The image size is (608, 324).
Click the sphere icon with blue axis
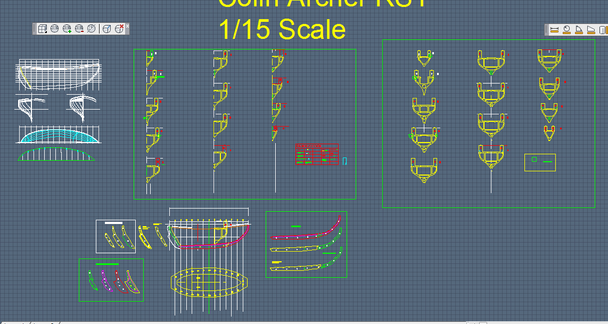[x=106, y=29]
